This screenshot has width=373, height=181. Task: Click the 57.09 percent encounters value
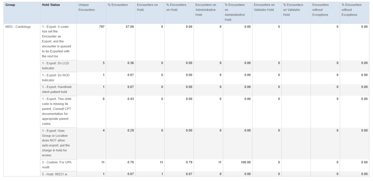(130, 27)
